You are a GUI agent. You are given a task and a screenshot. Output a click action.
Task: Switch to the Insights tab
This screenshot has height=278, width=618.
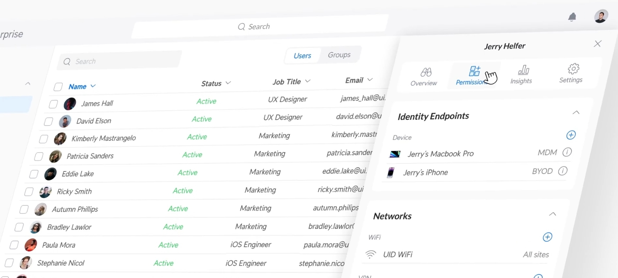click(x=521, y=75)
